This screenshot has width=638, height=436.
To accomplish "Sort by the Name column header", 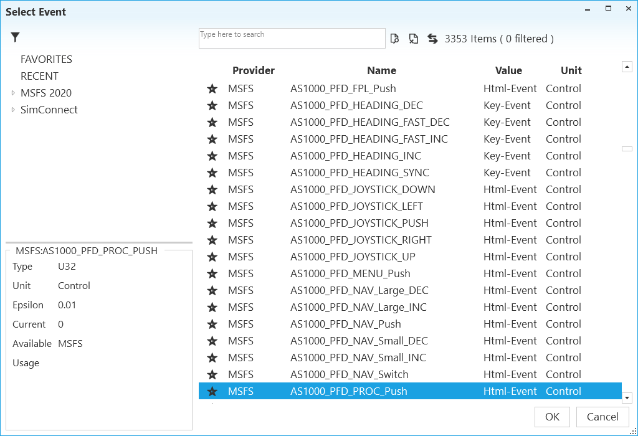I will pos(381,70).
